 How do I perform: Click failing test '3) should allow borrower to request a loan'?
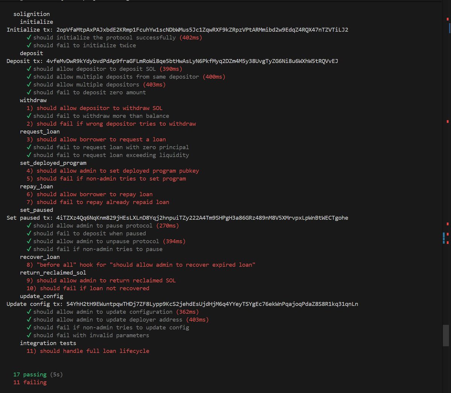[x=96, y=139]
